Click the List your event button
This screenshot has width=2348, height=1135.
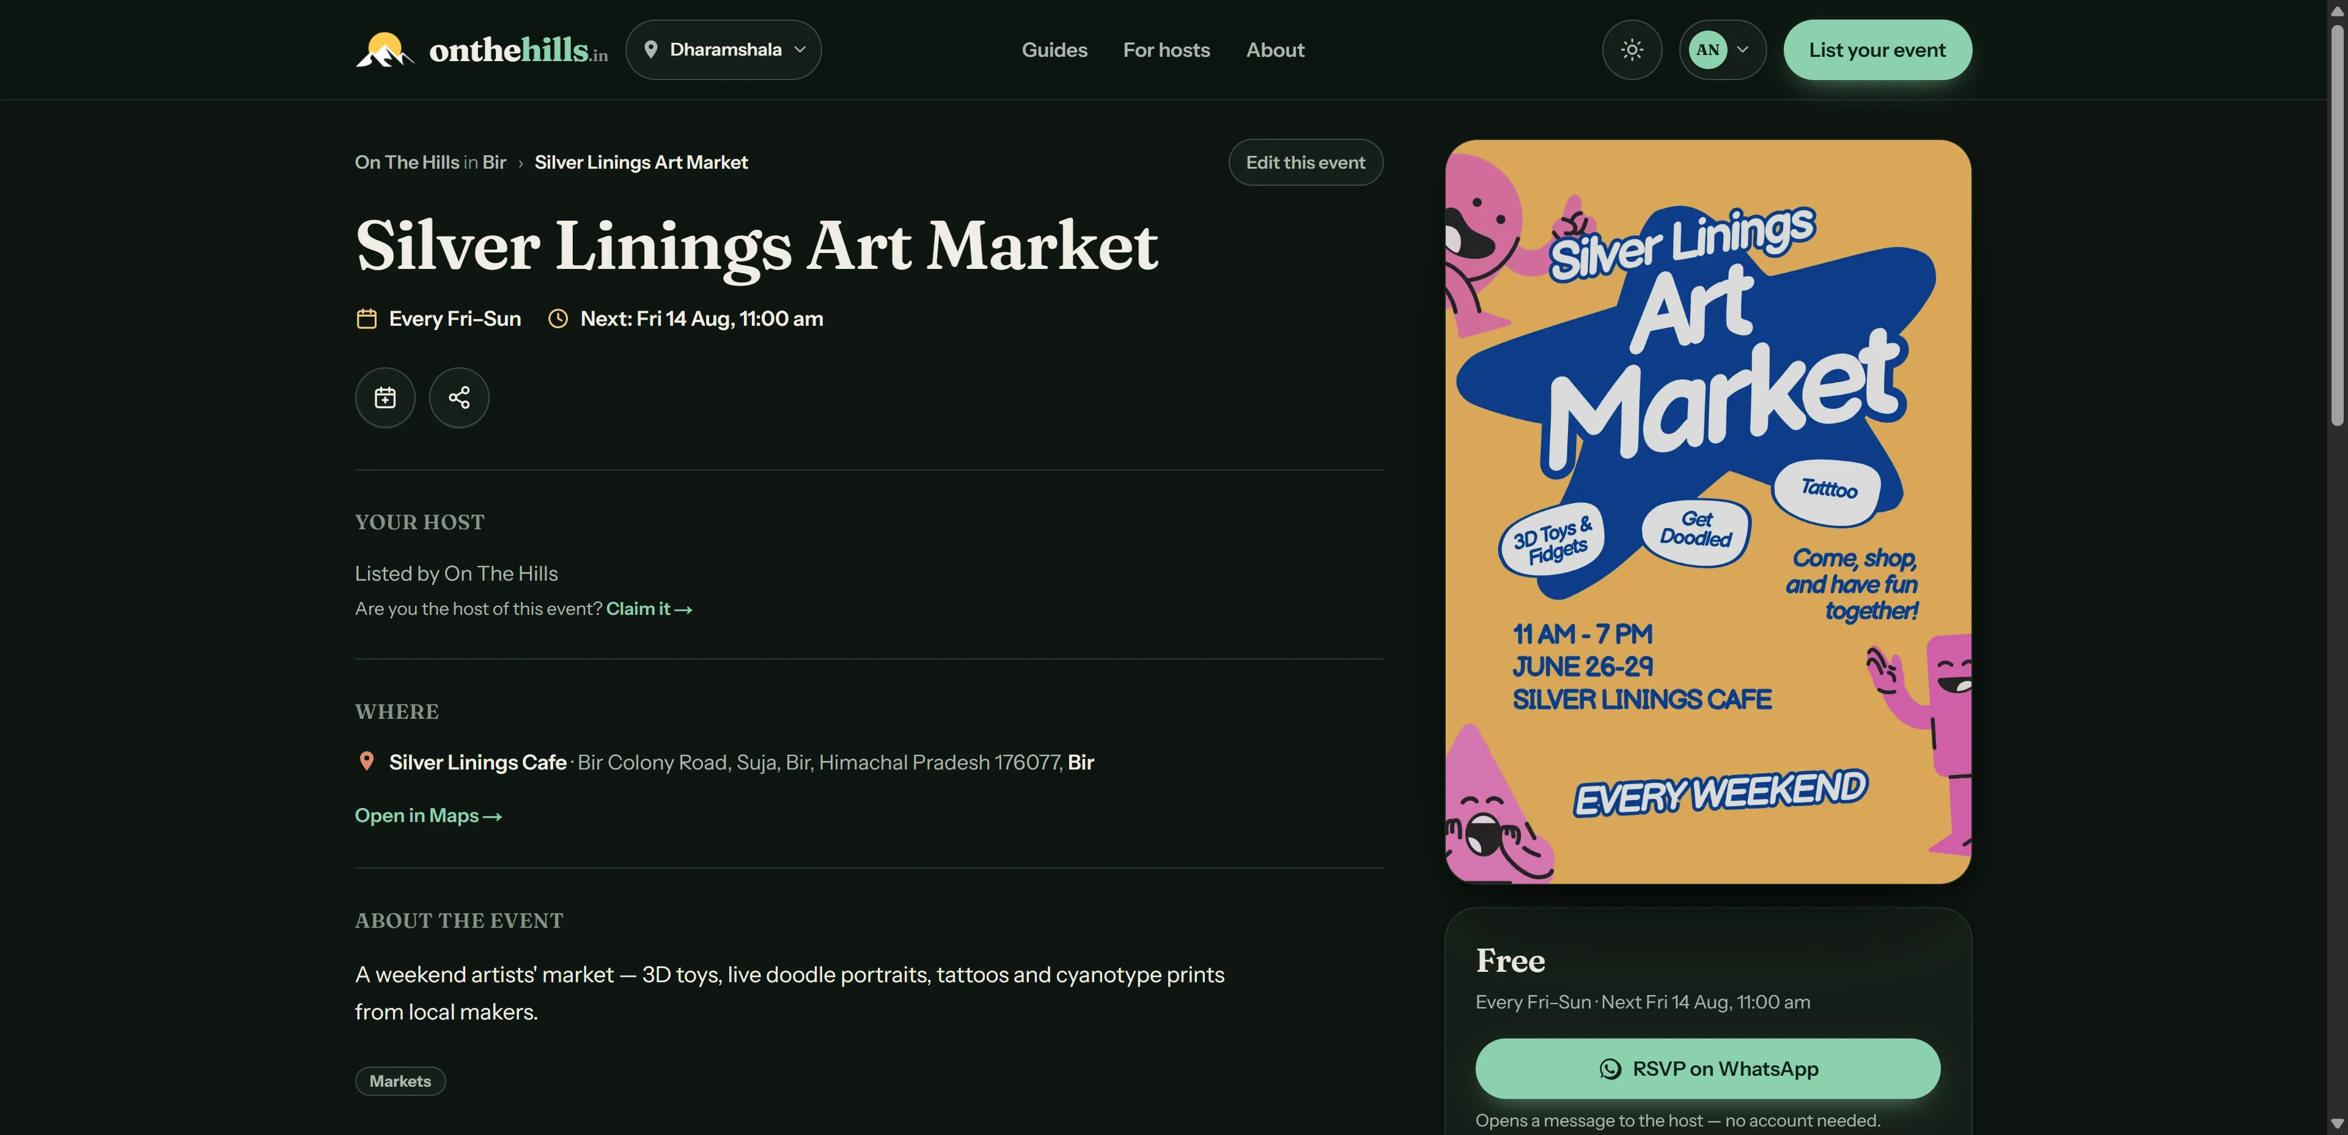(1878, 50)
